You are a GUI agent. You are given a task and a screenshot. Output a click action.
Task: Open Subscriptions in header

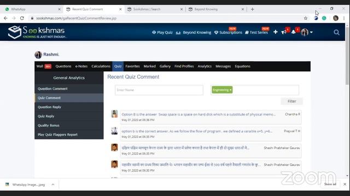[x=228, y=33]
